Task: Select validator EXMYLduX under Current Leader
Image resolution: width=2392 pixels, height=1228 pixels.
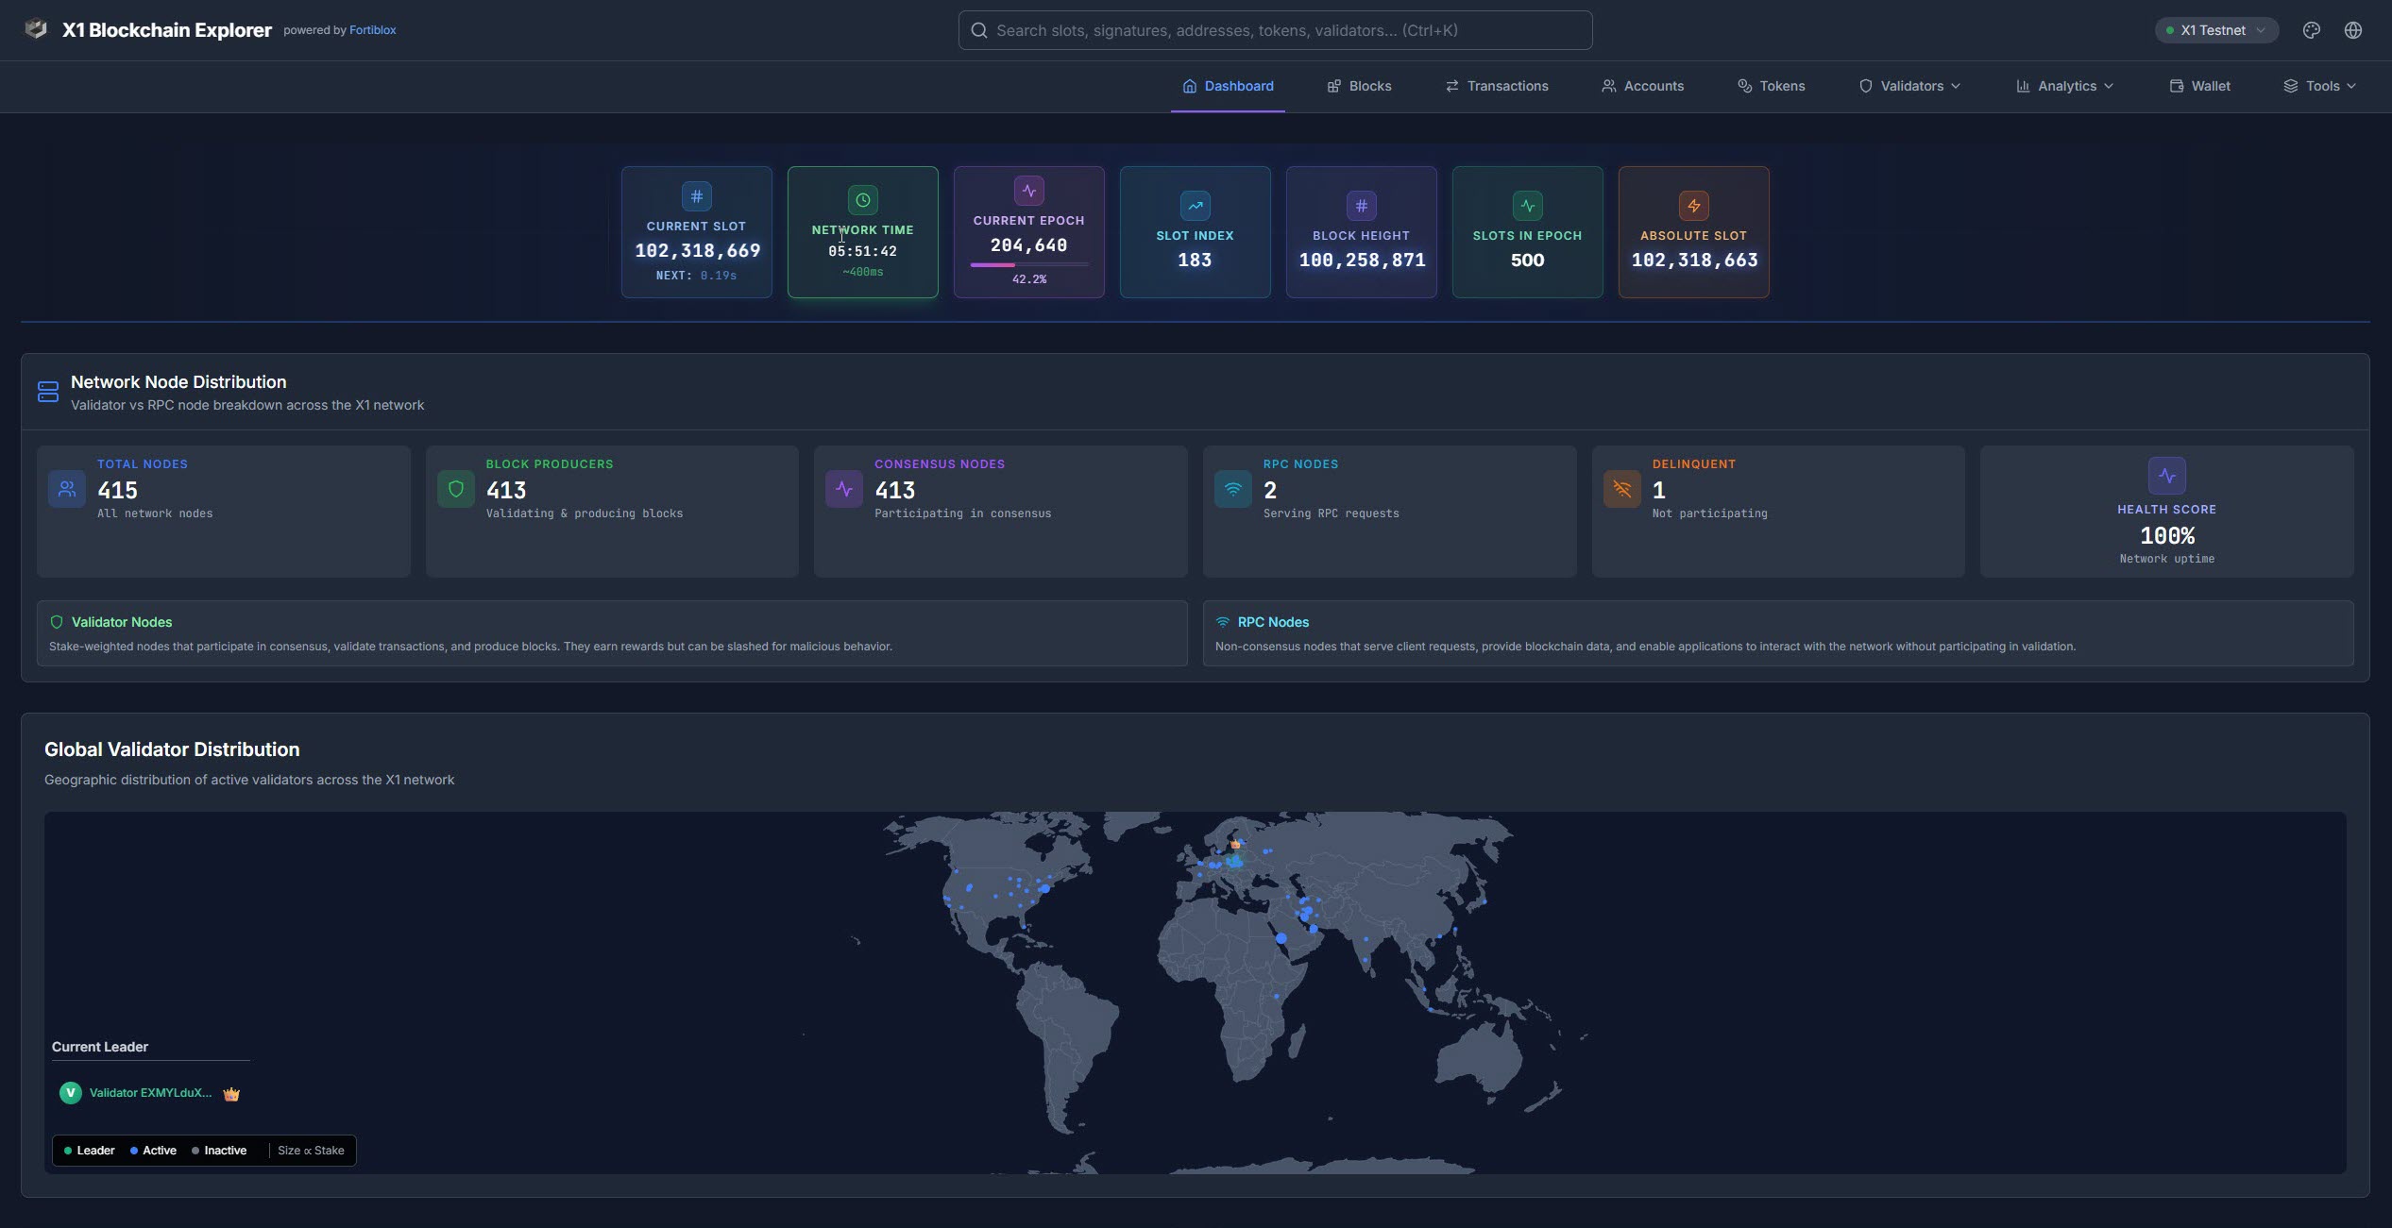Action: (x=151, y=1093)
